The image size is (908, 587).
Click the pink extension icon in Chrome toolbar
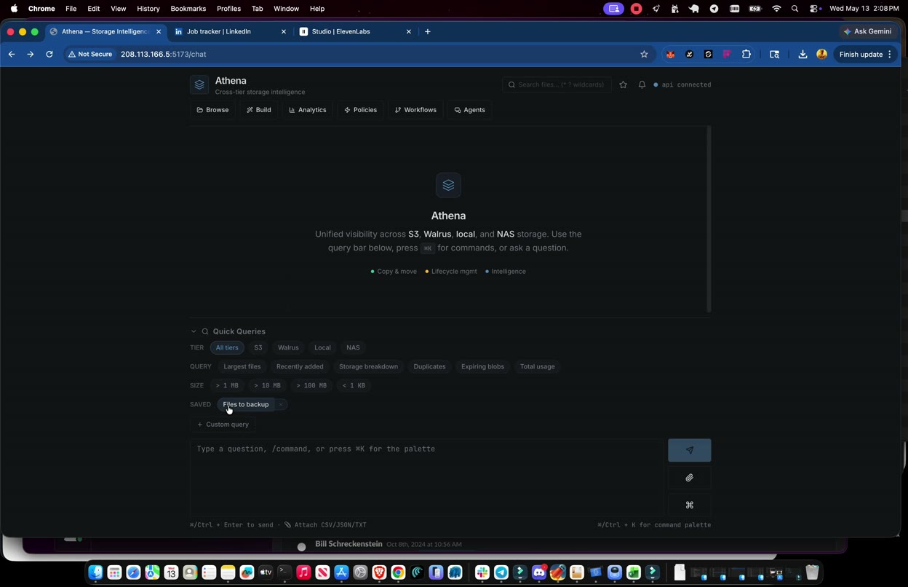727,55
